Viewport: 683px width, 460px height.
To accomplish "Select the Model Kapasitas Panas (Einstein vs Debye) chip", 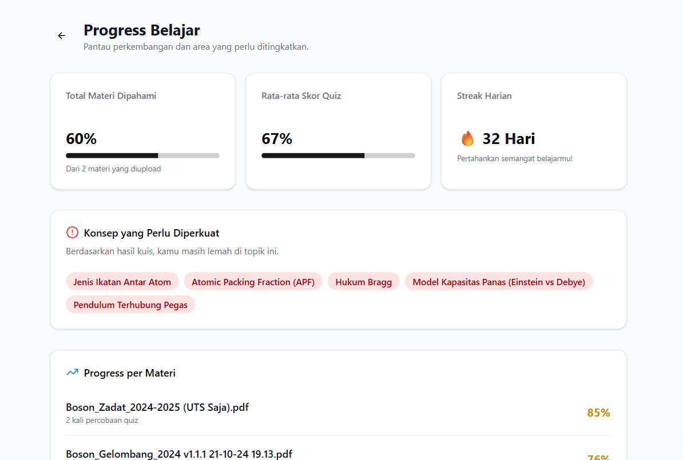I will coord(499,281).
